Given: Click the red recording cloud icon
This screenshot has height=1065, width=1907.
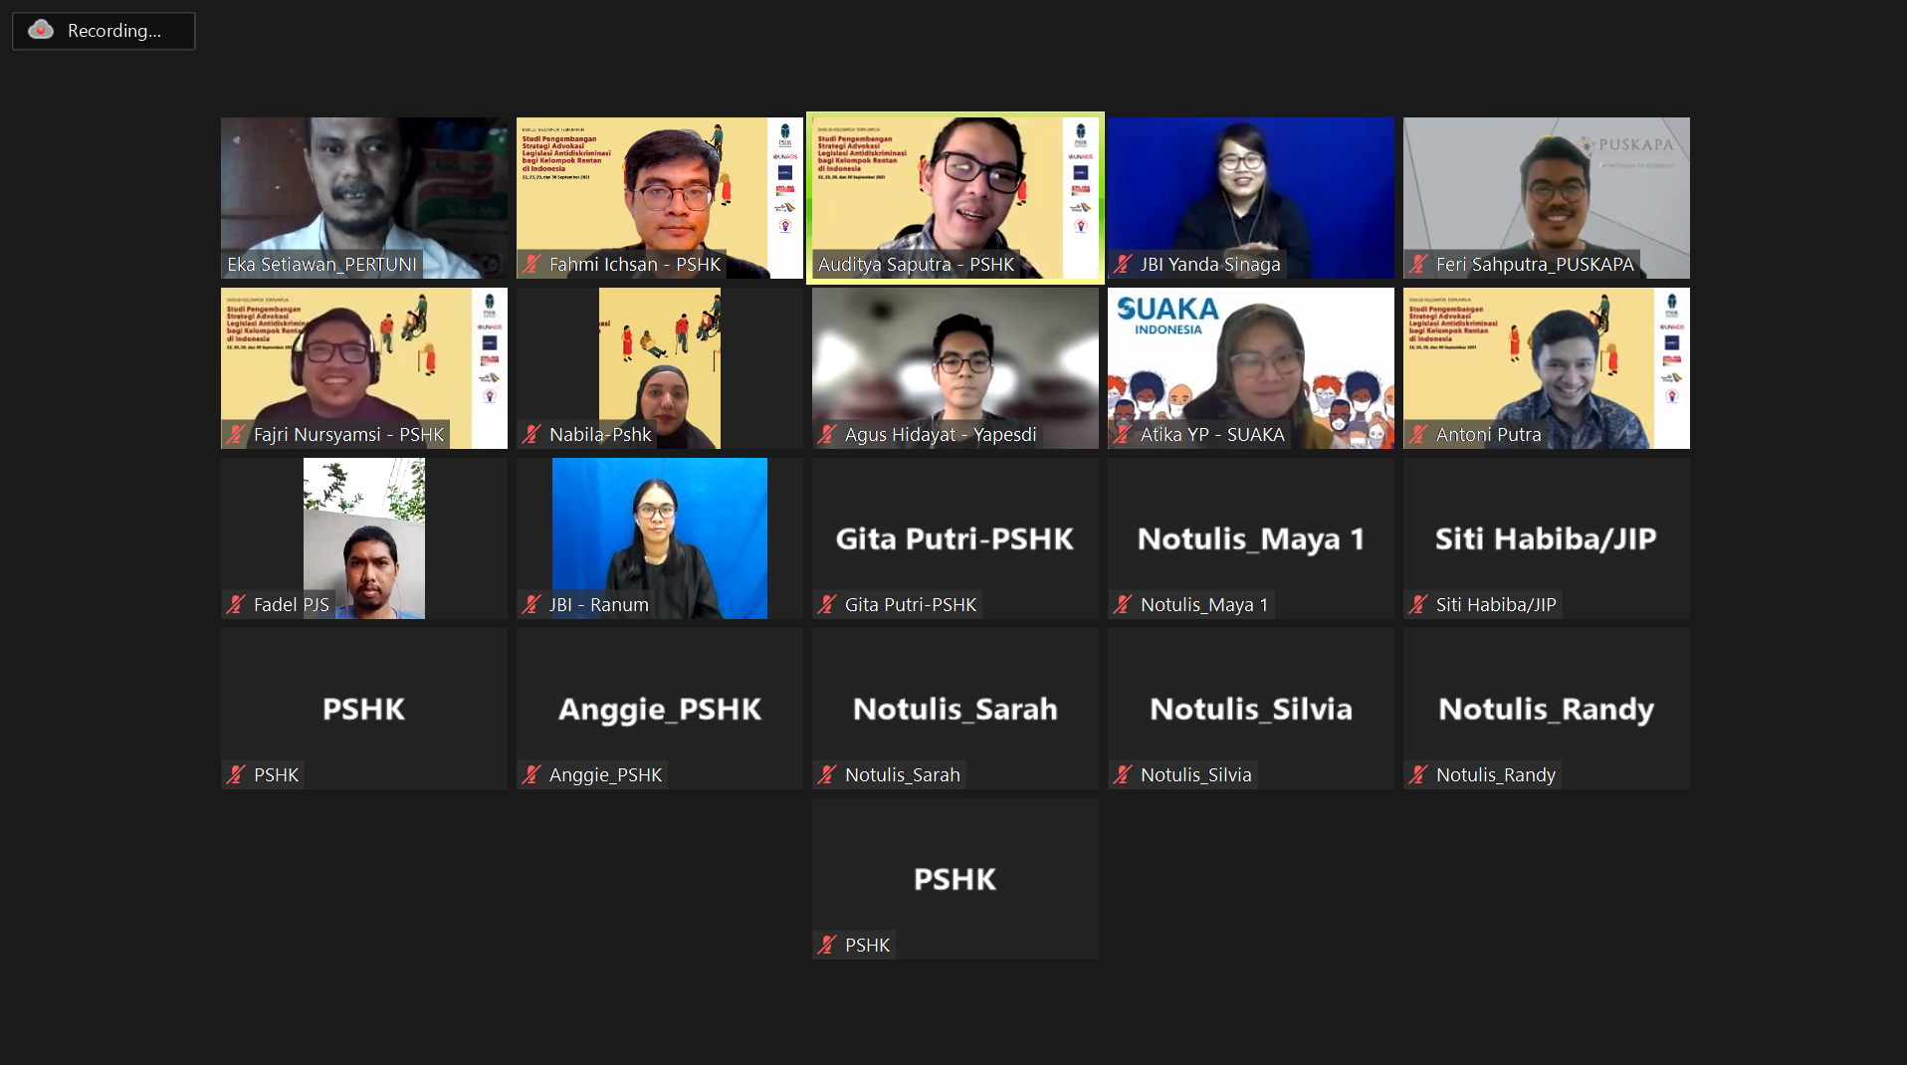Looking at the screenshot, I should [41, 30].
